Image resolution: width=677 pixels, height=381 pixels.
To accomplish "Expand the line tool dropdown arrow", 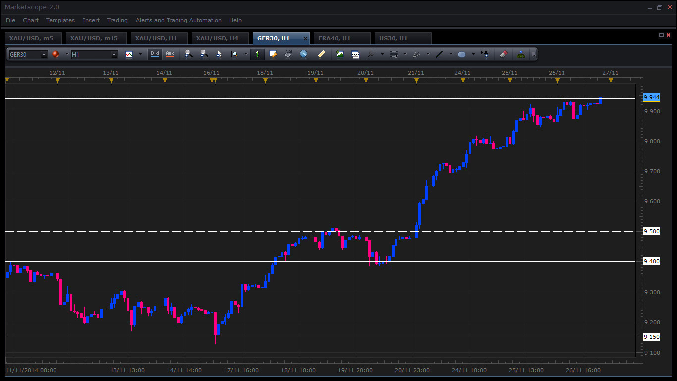I will point(451,54).
